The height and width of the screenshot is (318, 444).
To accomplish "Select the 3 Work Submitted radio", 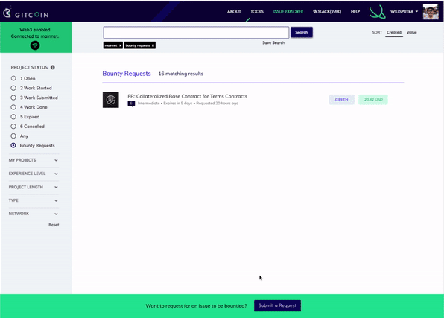I will (13, 98).
